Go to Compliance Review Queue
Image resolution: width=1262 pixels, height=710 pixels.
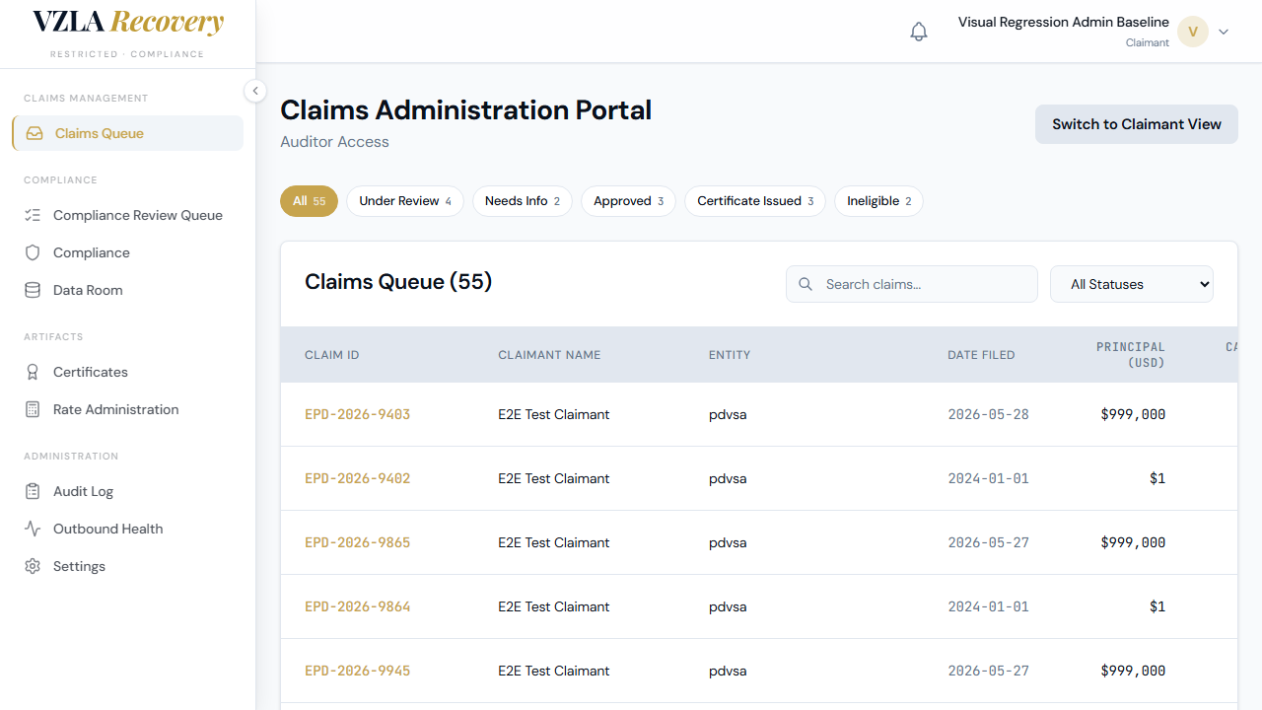[127, 215]
